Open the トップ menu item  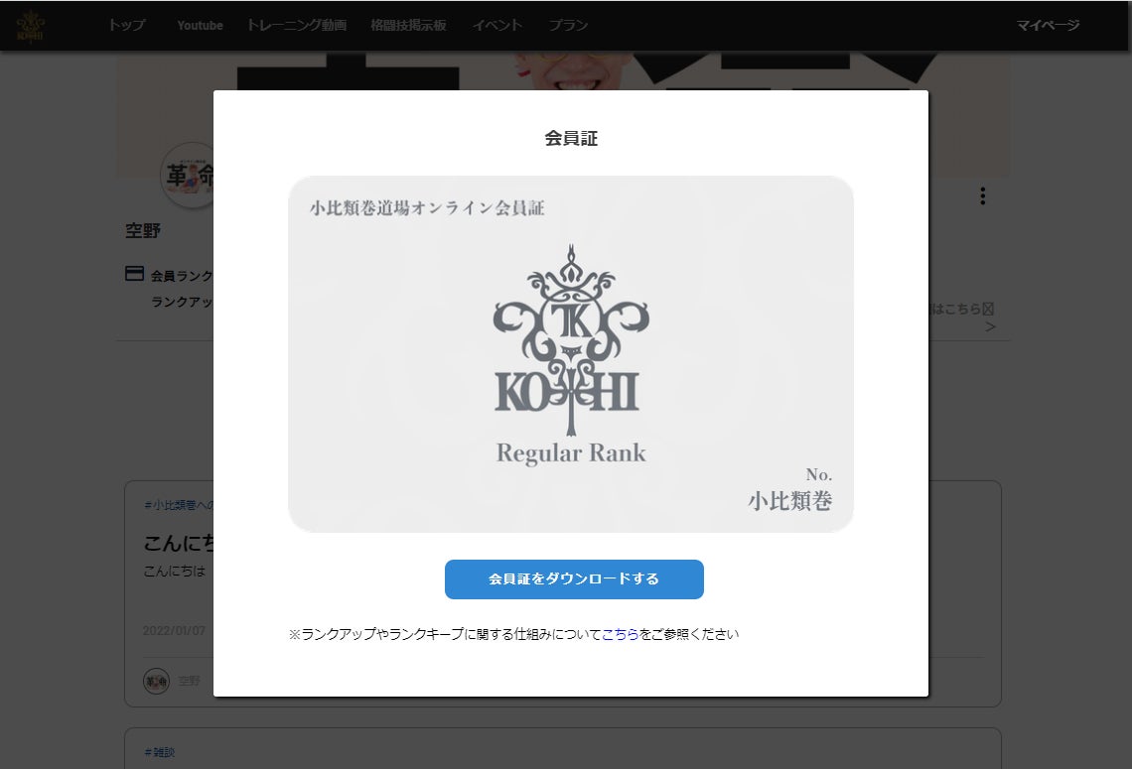point(127,25)
